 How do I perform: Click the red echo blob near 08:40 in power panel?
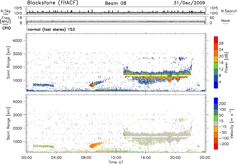(x=92, y=85)
